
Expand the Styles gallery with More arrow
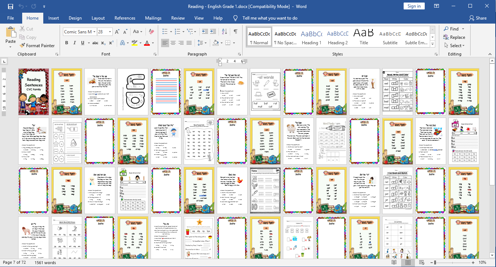[x=432, y=43]
